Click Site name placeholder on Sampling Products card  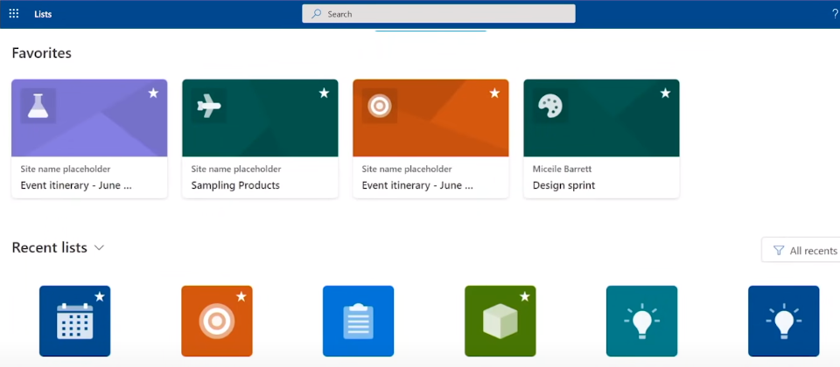[236, 169]
